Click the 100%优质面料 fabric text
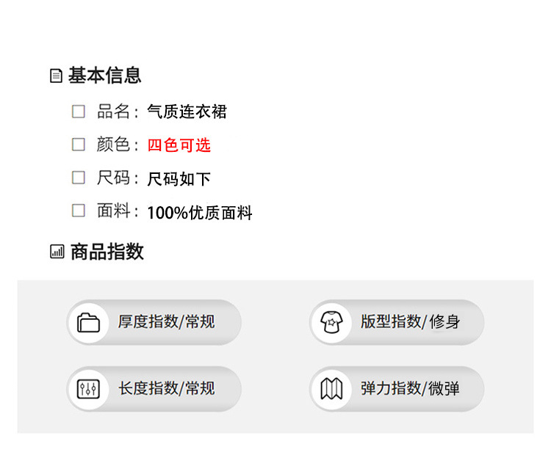Image resolution: width=551 pixels, height=452 pixels. (x=200, y=213)
